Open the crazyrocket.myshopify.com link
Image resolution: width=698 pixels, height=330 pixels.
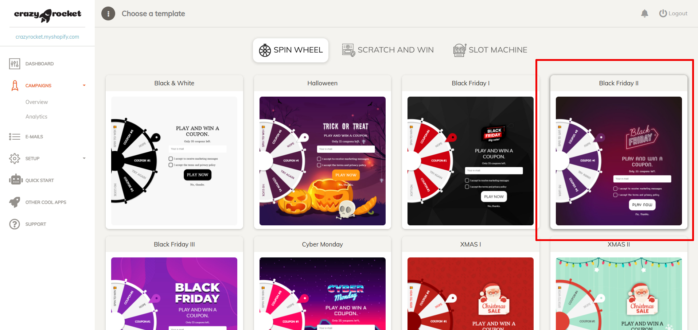[x=47, y=37]
